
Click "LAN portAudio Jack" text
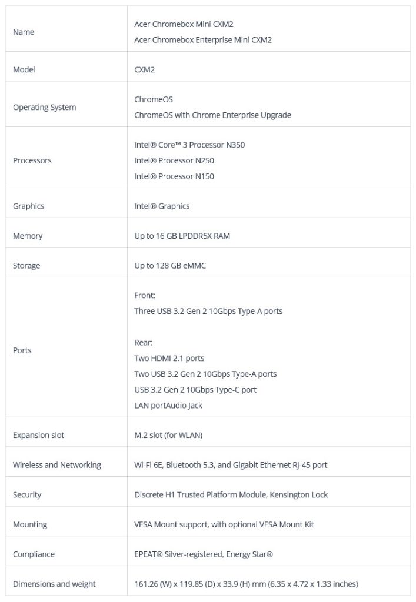168,406
